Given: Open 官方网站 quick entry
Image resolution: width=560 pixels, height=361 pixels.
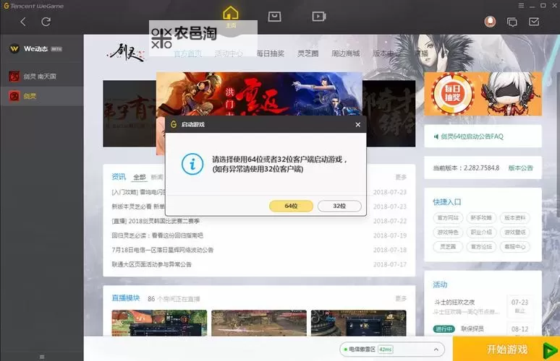Looking at the screenshot, I should click(x=448, y=218).
